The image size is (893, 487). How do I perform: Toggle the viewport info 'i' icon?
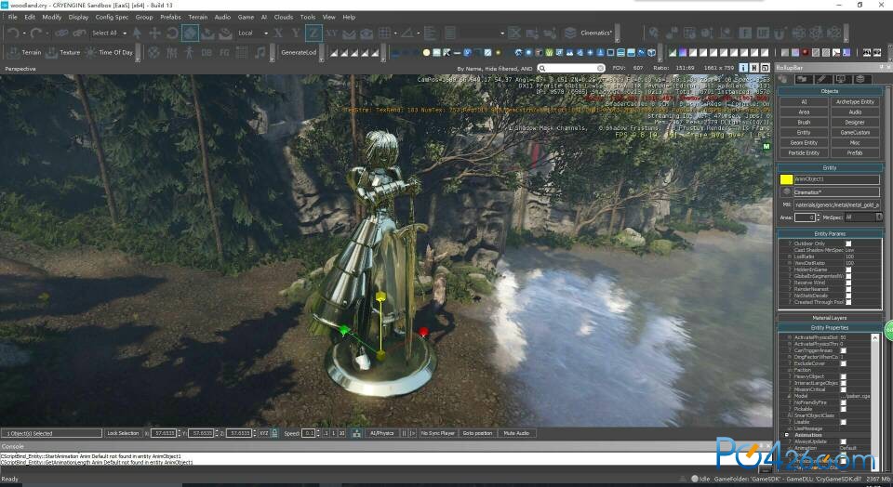(744, 68)
